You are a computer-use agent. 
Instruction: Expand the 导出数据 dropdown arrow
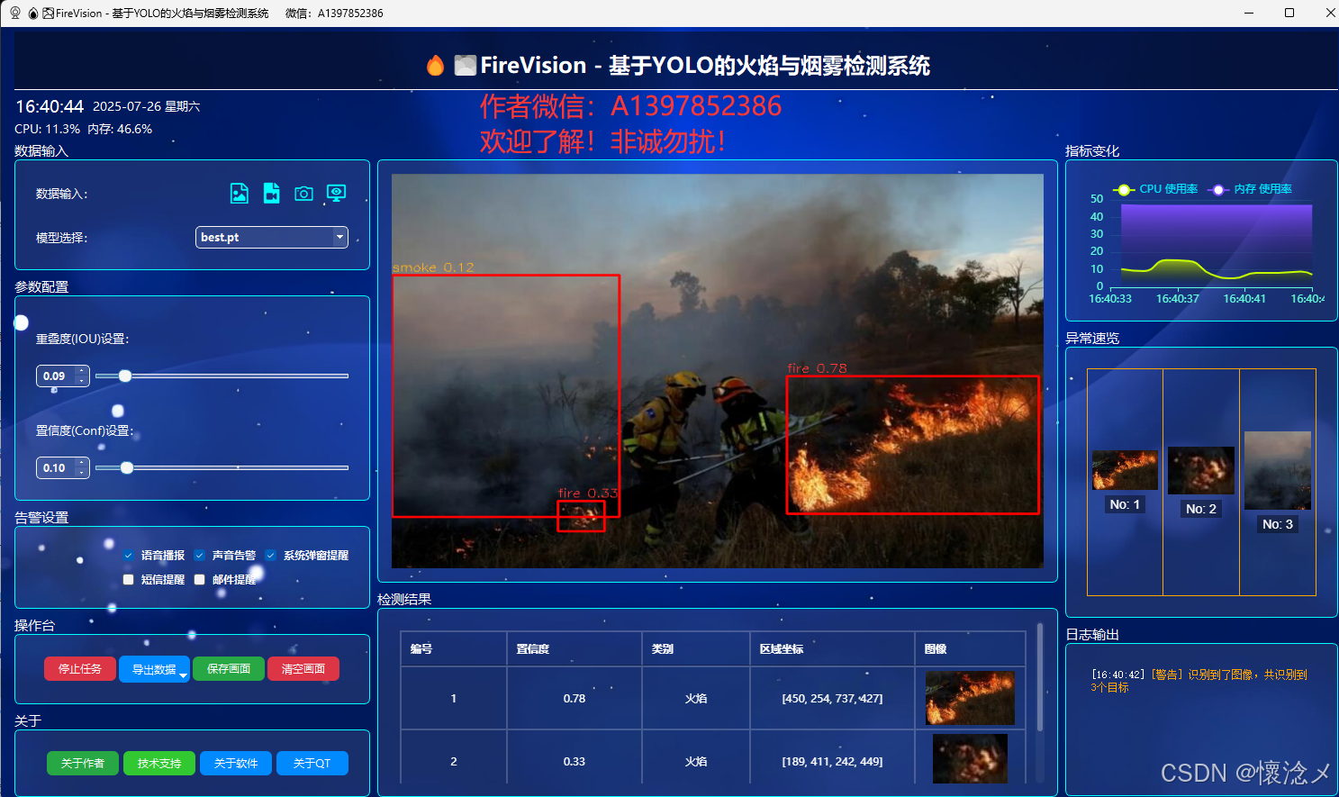[184, 675]
